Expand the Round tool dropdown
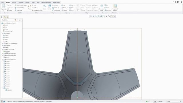The height and width of the screenshot is (103, 183). coord(67,8)
